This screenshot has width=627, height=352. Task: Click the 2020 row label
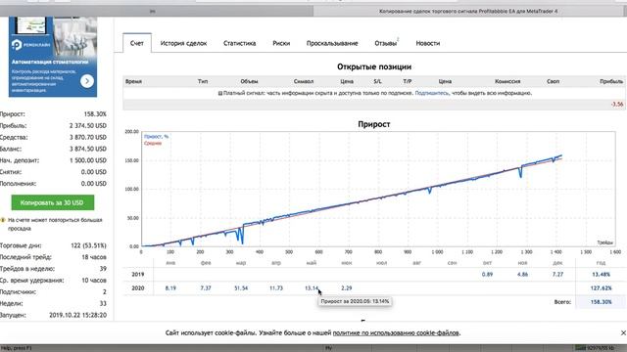[138, 288]
